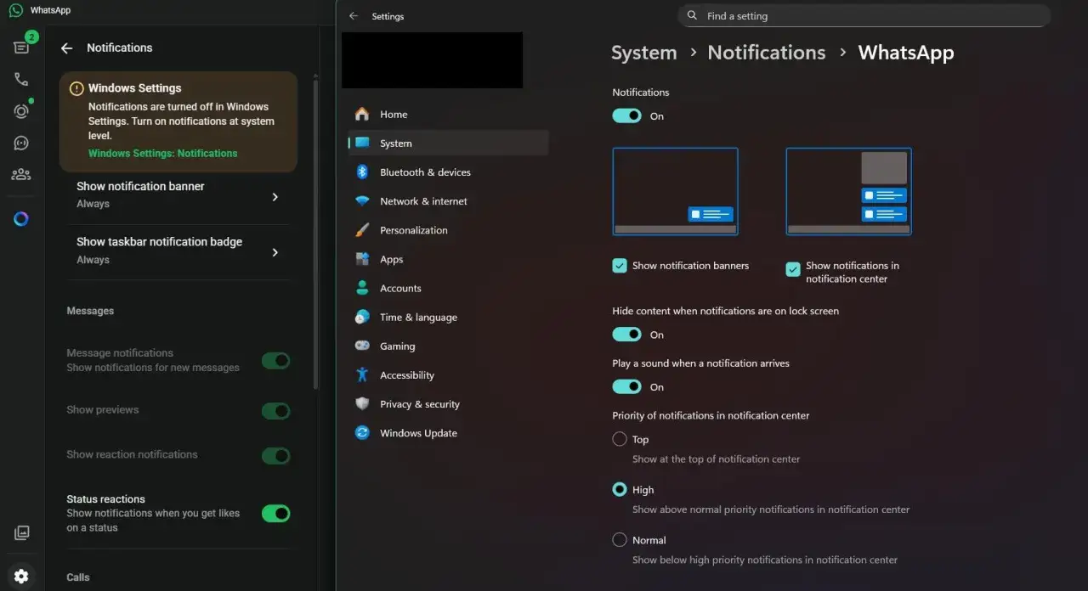Open WhatsApp Status updates icon
Screen dimensions: 1088x591
21,111
